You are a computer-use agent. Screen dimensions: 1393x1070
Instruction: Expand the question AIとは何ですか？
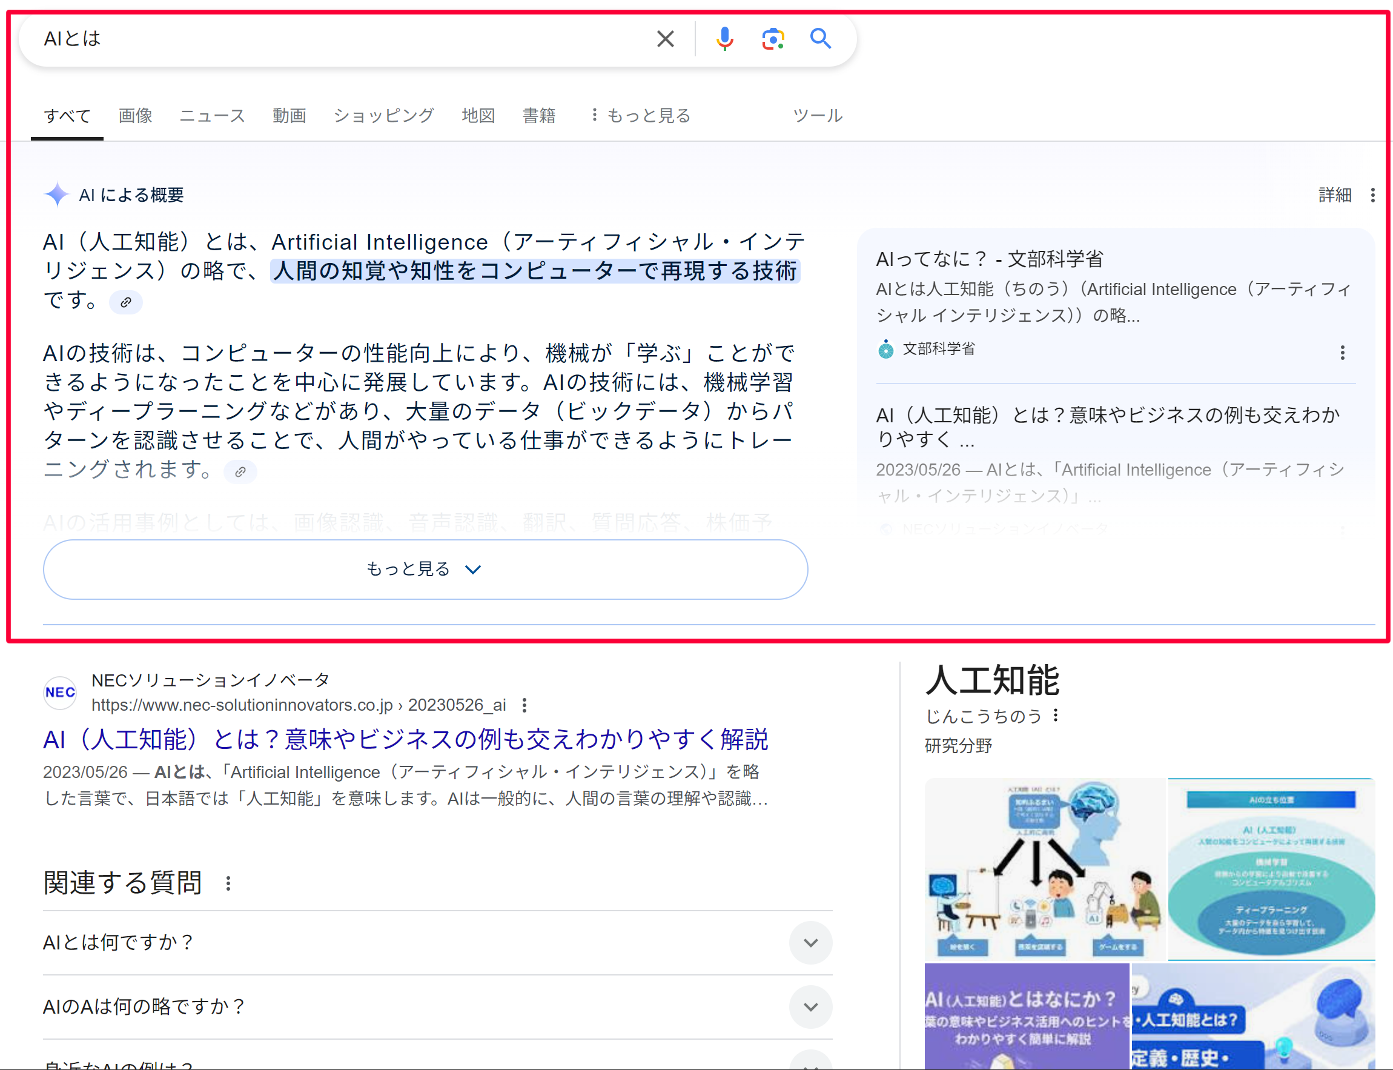point(810,943)
